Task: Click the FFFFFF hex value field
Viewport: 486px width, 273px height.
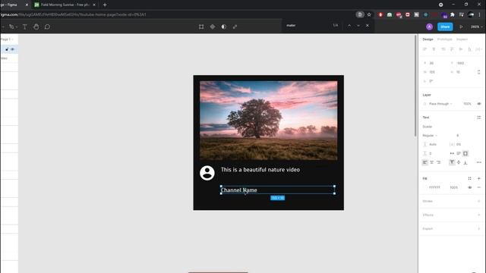Action: (x=434, y=187)
